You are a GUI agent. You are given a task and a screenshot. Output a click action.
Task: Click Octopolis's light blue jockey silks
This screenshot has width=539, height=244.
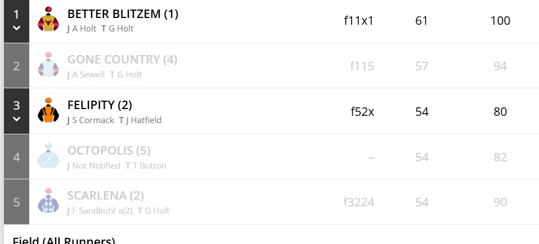(48, 156)
